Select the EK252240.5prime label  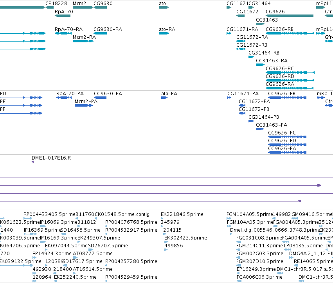coord(75,277)
